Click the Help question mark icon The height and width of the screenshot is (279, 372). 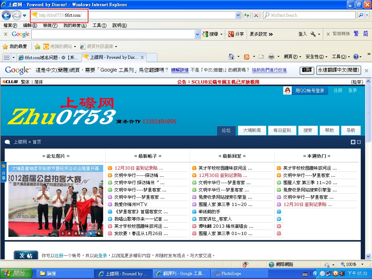(x=356, y=57)
